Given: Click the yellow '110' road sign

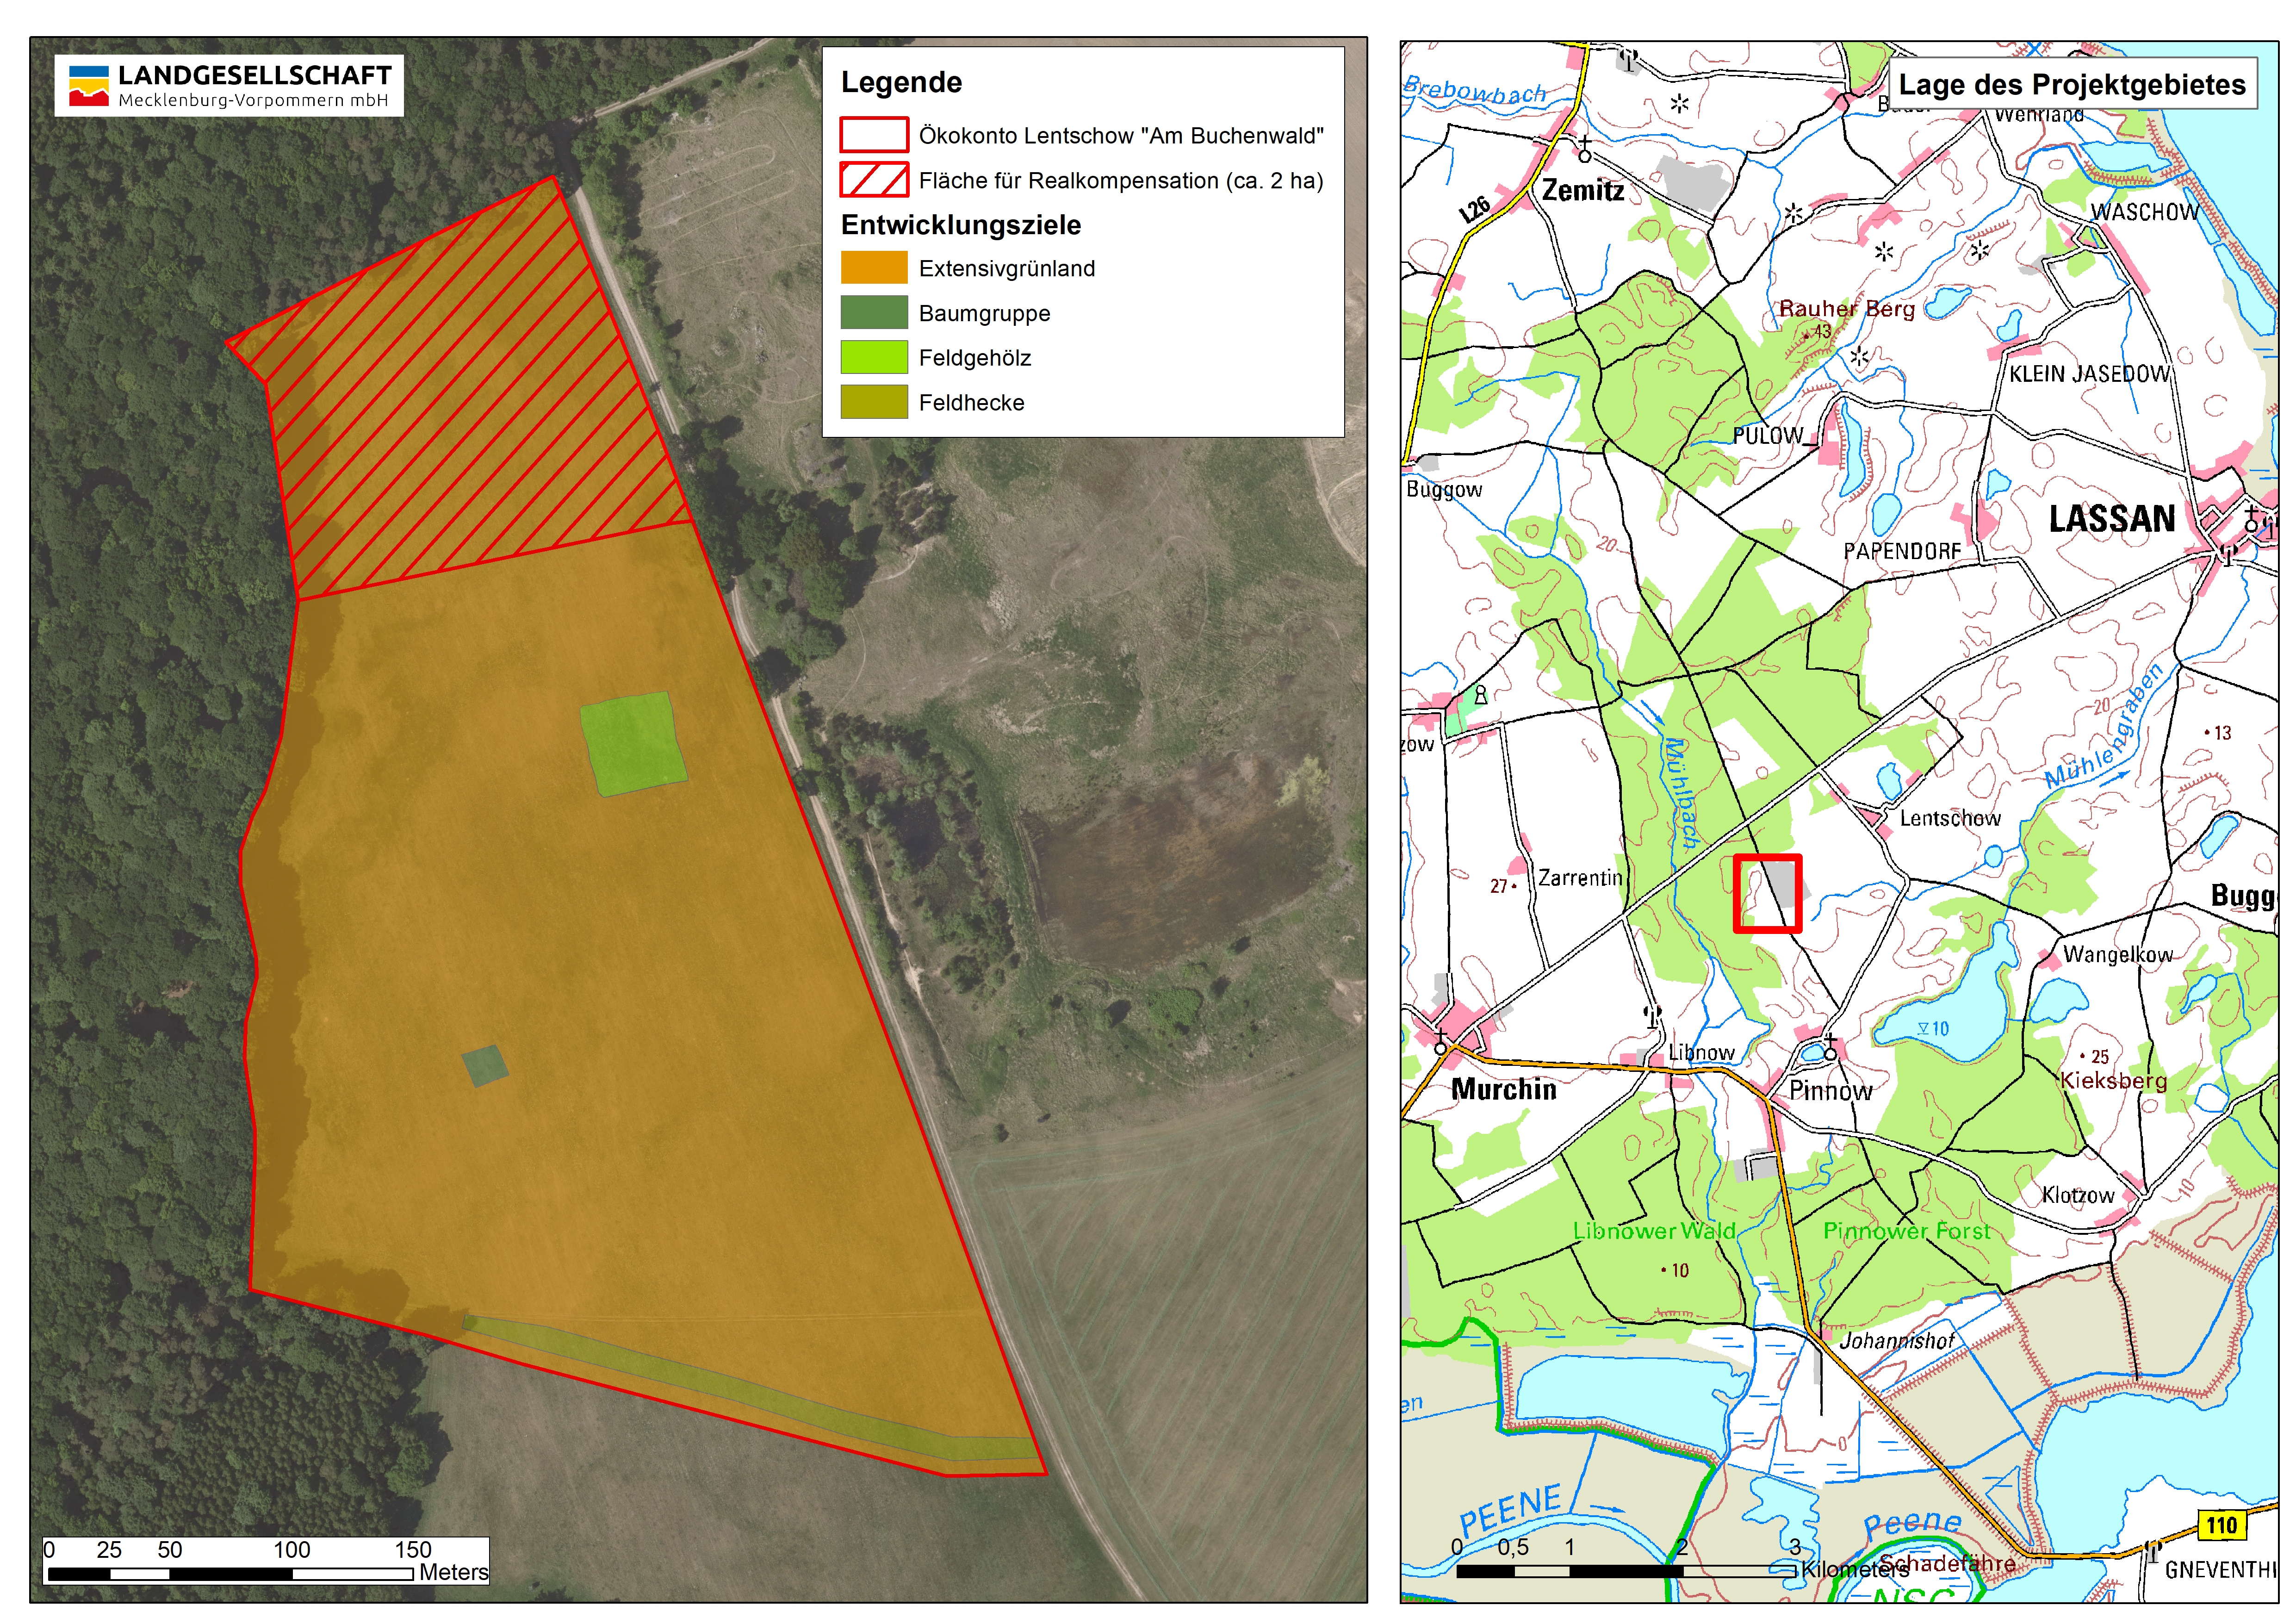Looking at the screenshot, I should pos(2222,1525).
